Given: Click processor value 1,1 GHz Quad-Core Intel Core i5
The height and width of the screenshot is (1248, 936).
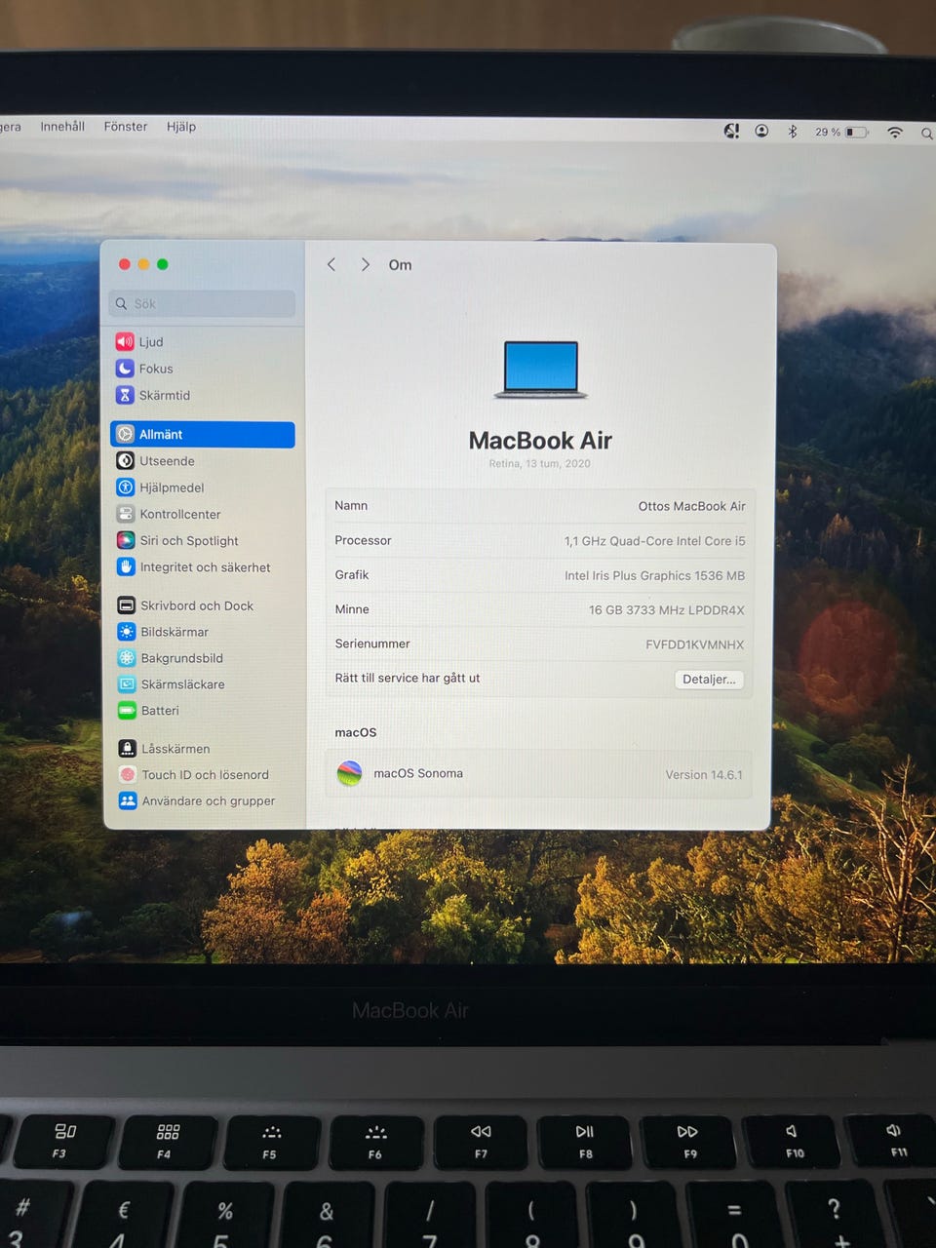Looking at the screenshot, I should 655,541.
